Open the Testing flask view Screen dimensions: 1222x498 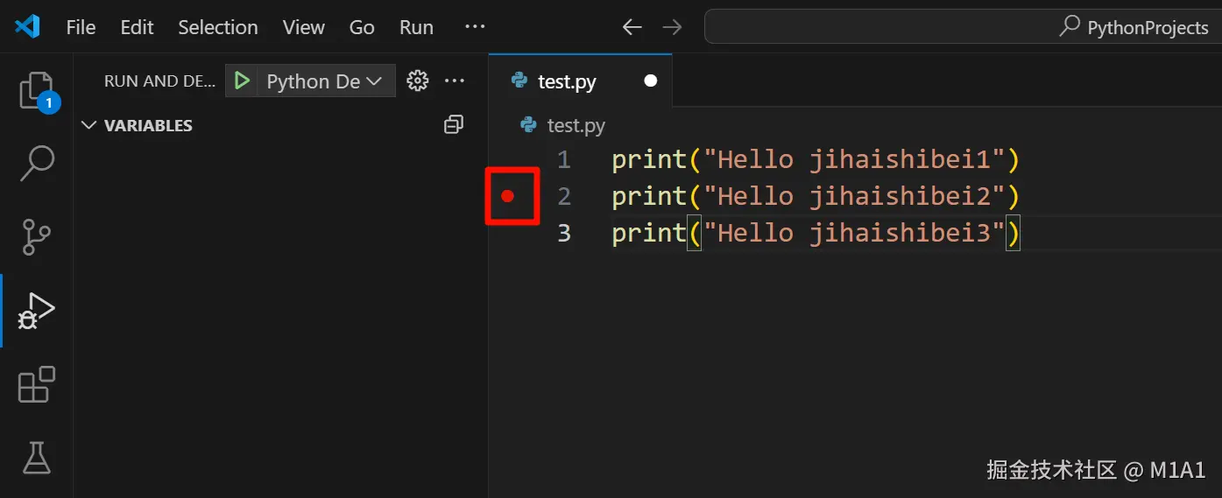[37, 457]
